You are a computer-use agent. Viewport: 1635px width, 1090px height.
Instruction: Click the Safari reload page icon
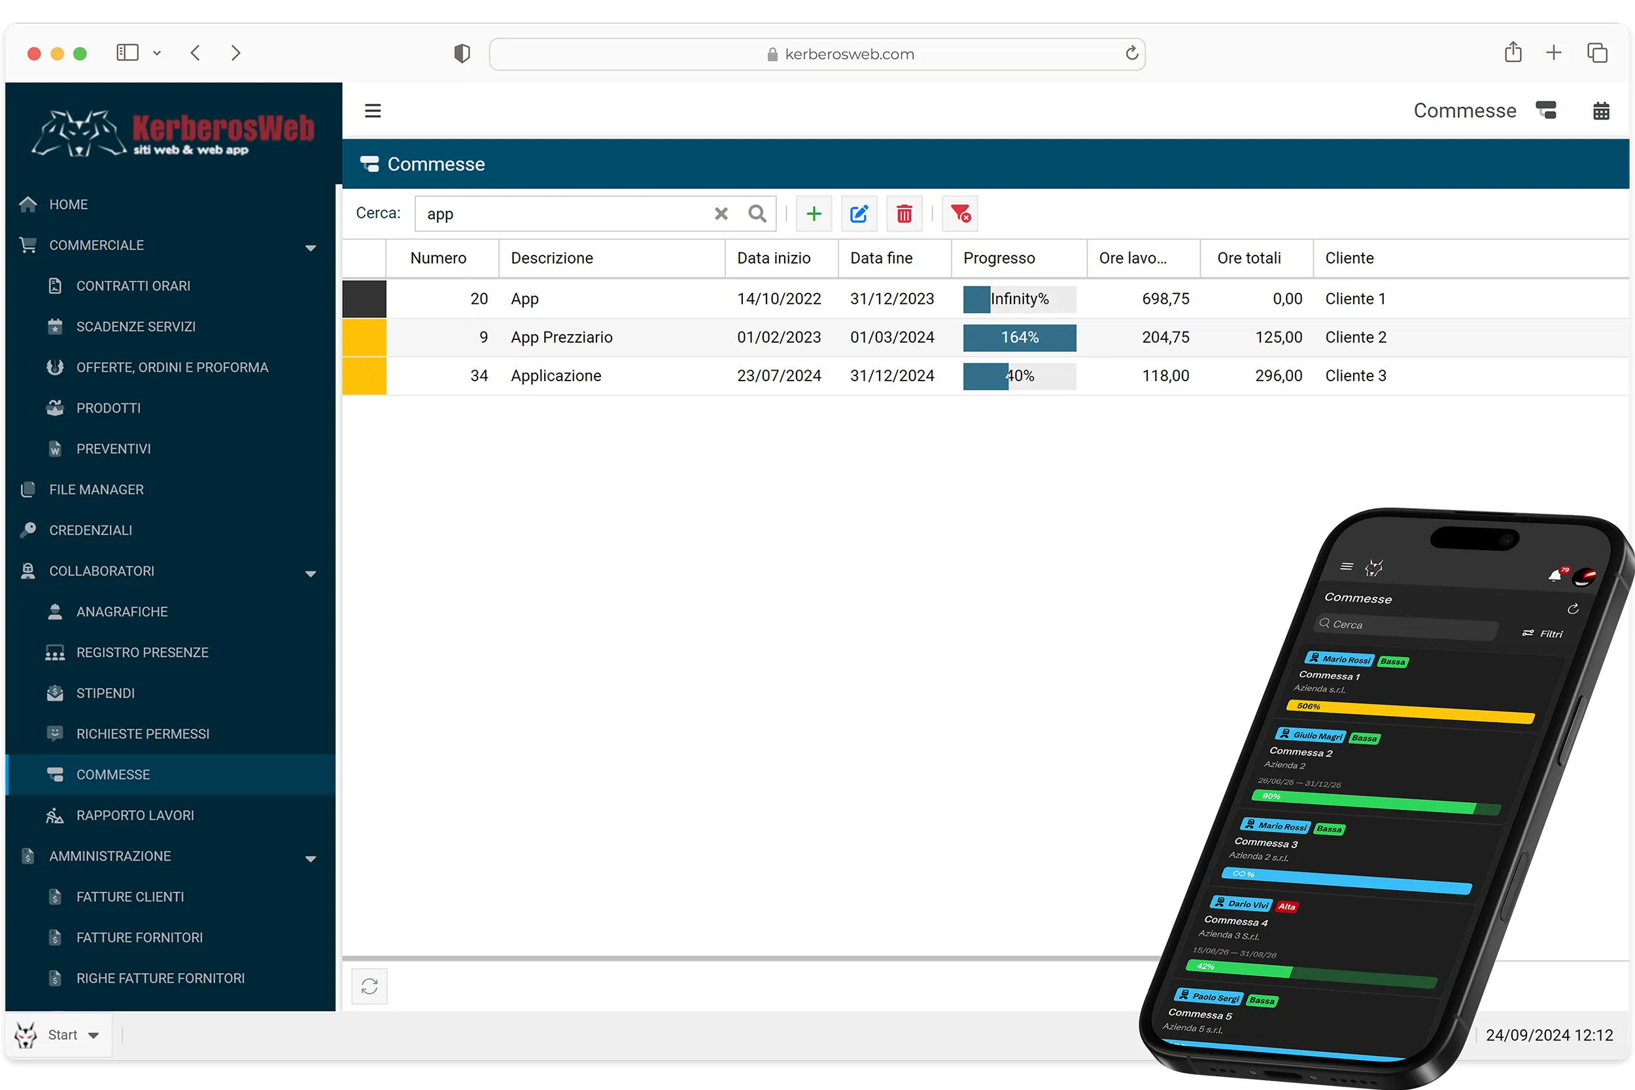pos(1131,54)
